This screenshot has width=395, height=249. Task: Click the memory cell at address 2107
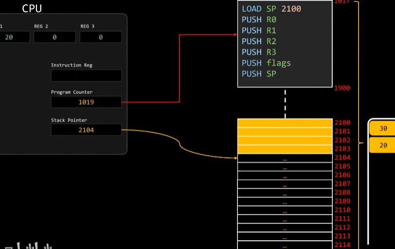(285, 184)
